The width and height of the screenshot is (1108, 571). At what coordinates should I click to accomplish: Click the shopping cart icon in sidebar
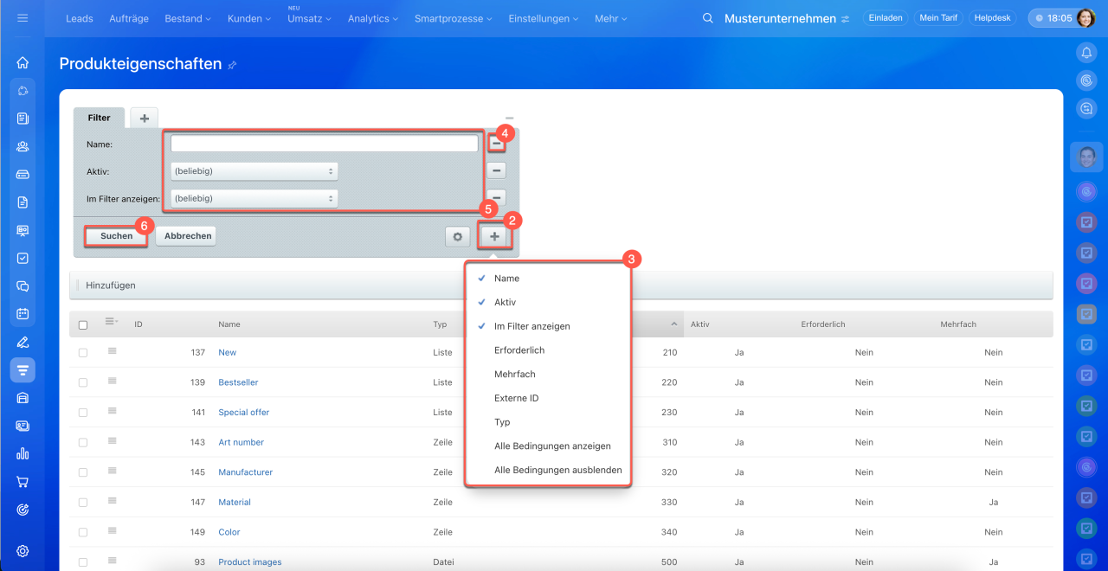tap(23, 482)
